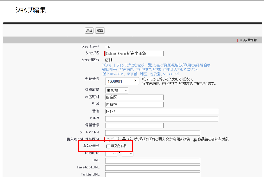The image size is (264, 178).
Task: Select the 町域 text field
Action: (x=134, y=104)
